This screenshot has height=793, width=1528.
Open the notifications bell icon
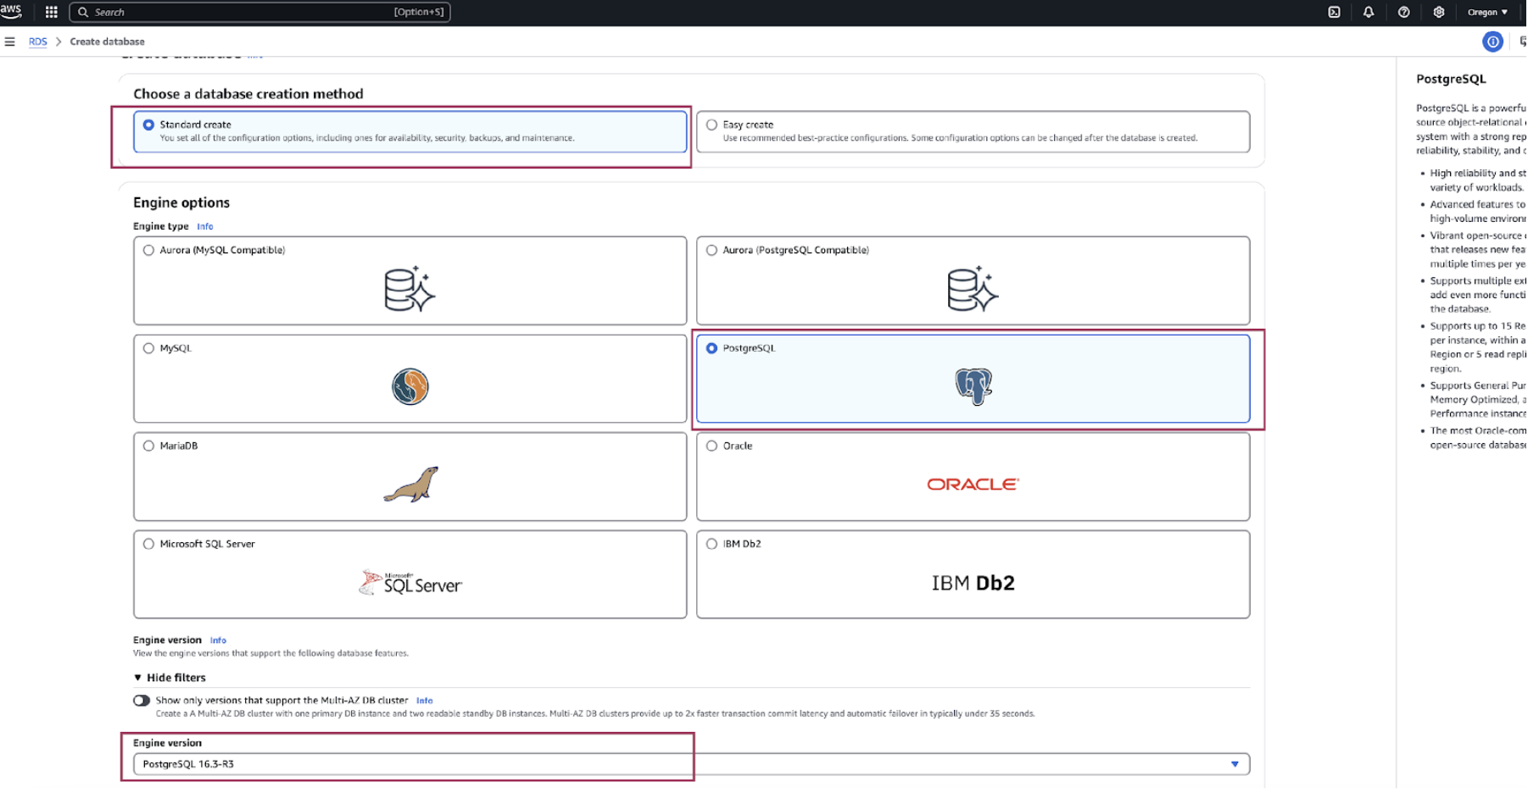click(x=1369, y=12)
